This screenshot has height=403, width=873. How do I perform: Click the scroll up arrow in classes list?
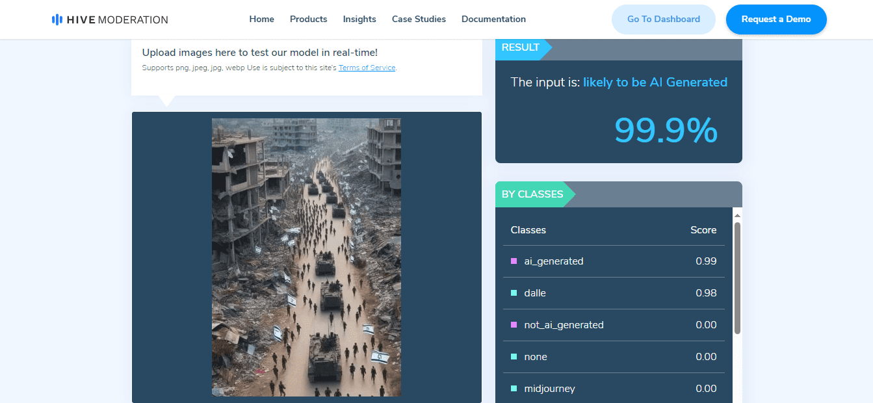737,216
